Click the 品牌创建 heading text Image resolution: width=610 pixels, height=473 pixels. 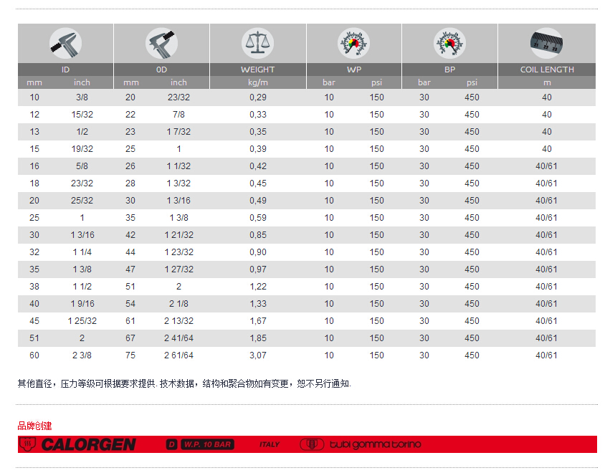34,426
